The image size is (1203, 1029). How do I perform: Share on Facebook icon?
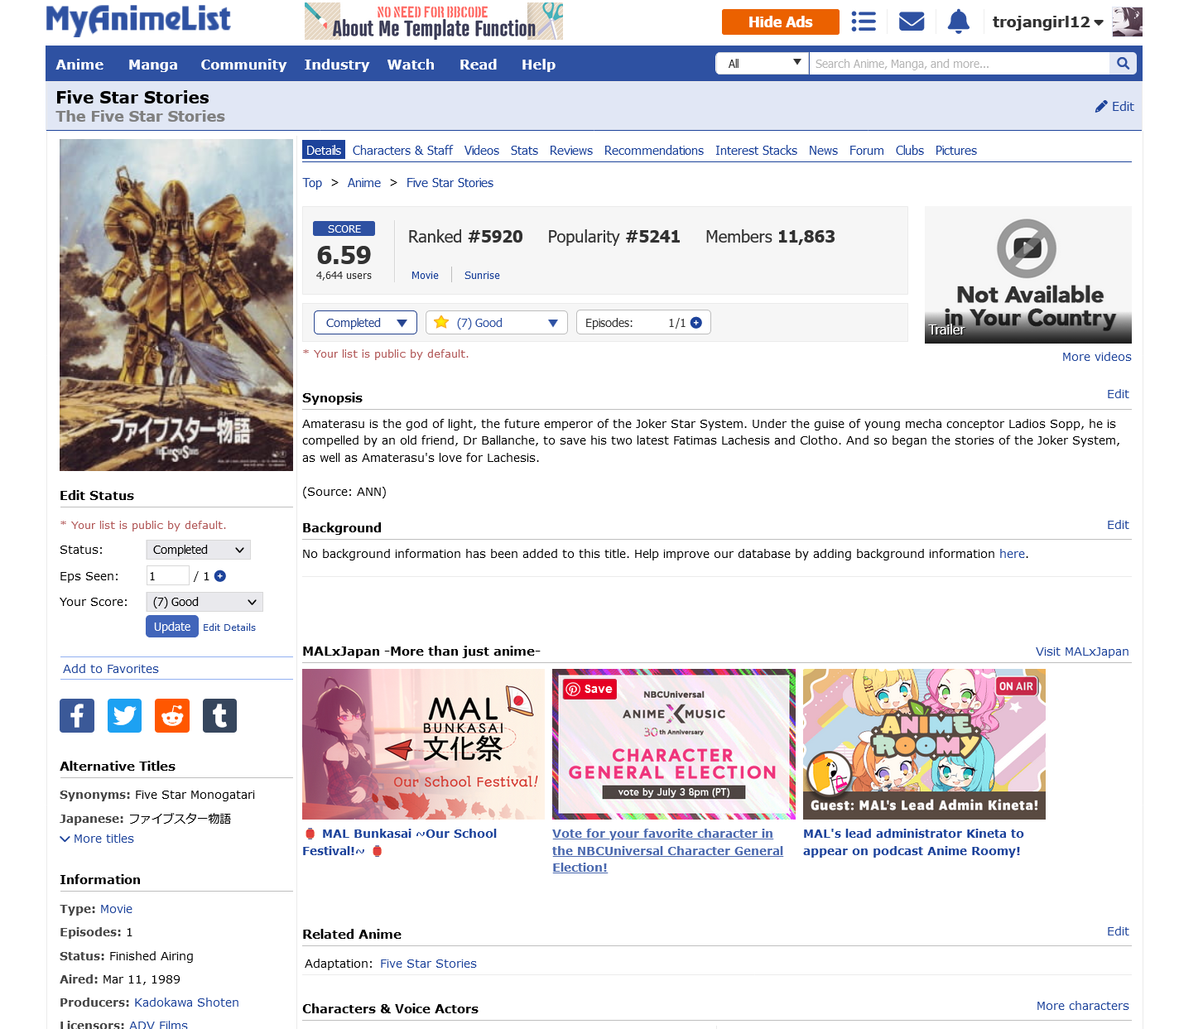point(77,716)
